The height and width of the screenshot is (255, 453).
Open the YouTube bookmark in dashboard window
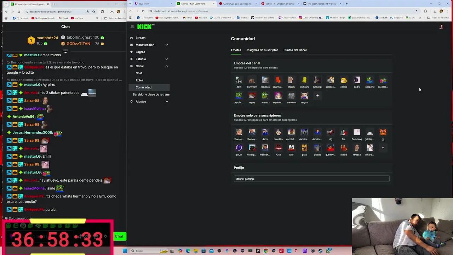coord(201,18)
